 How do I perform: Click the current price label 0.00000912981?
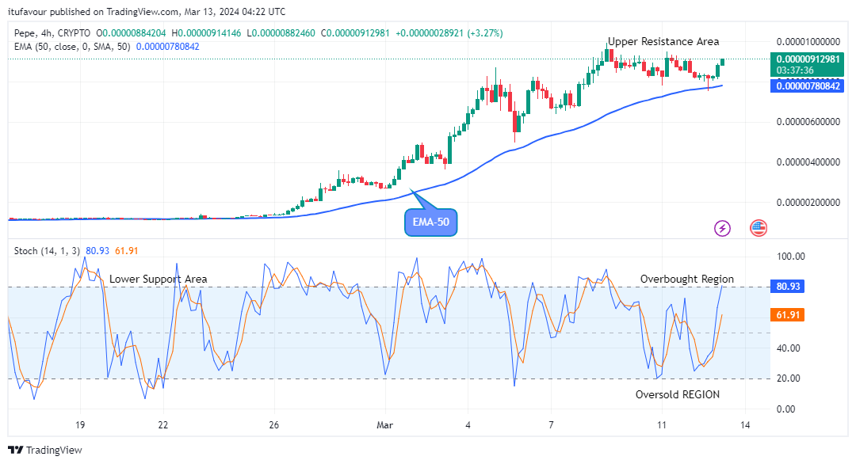[x=808, y=59]
